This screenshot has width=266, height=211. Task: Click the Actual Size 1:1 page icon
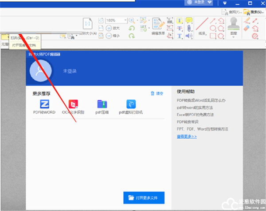87,24
